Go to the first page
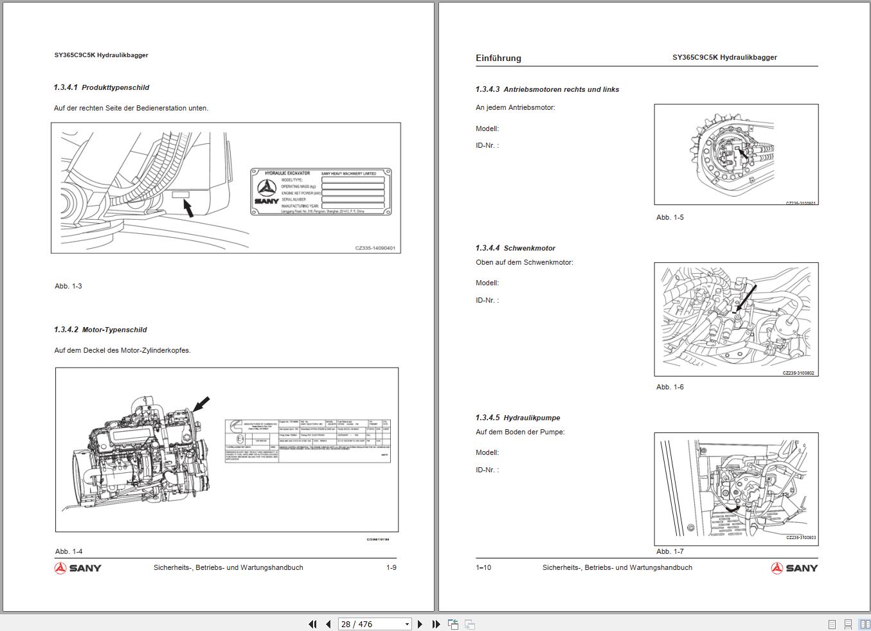 313,624
